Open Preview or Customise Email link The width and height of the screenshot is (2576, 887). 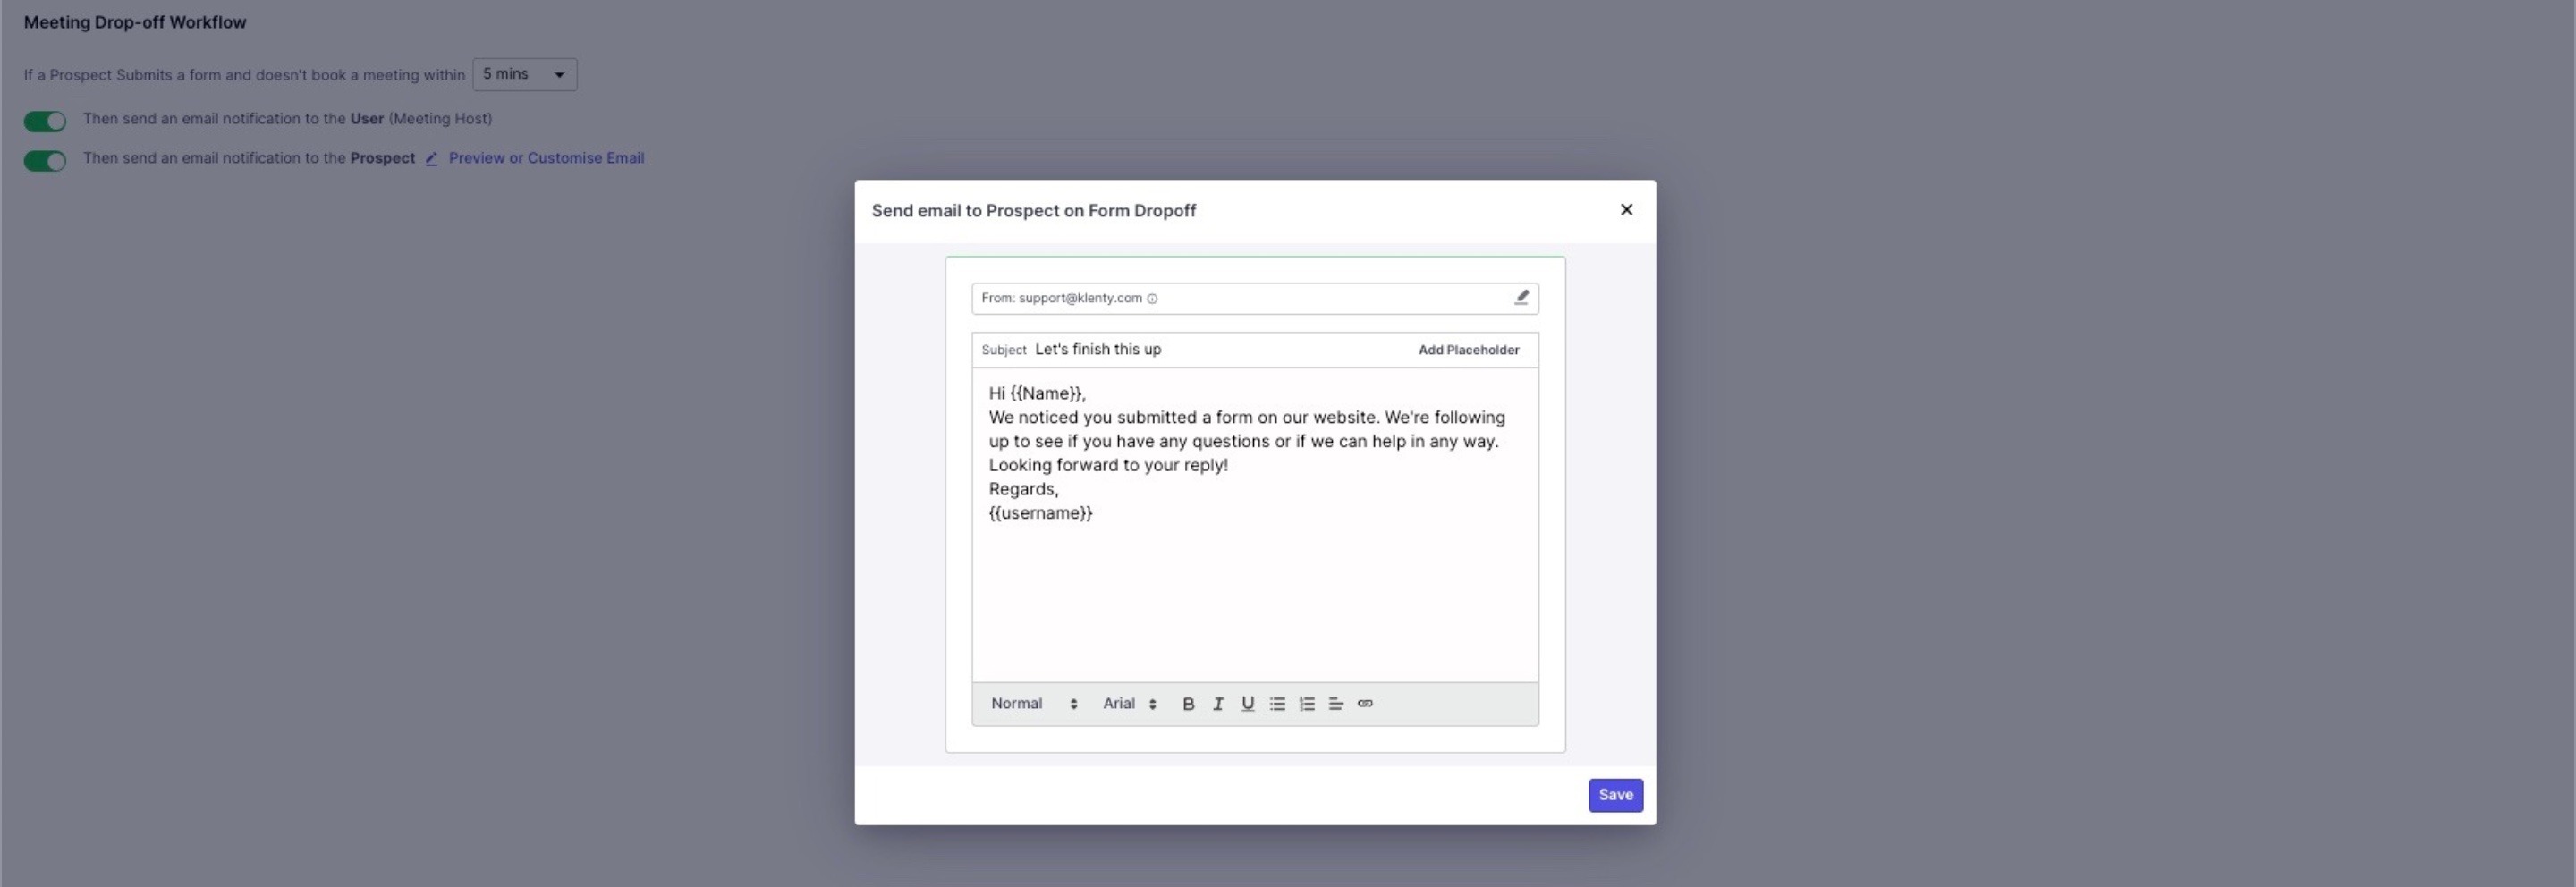coord(546,158)
